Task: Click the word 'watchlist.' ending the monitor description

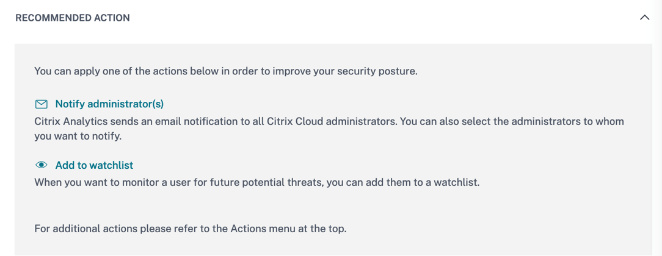Action: point(455,182)
